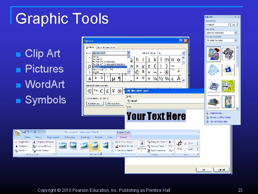Click Compress Pictures in the ribbon
258x194 pixels.
pos(43,142)
